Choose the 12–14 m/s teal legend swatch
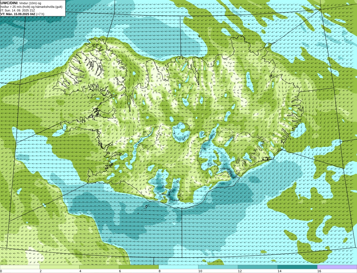This screenshot has width=357, height=273. pyautogui.click(x=258, y=267)
